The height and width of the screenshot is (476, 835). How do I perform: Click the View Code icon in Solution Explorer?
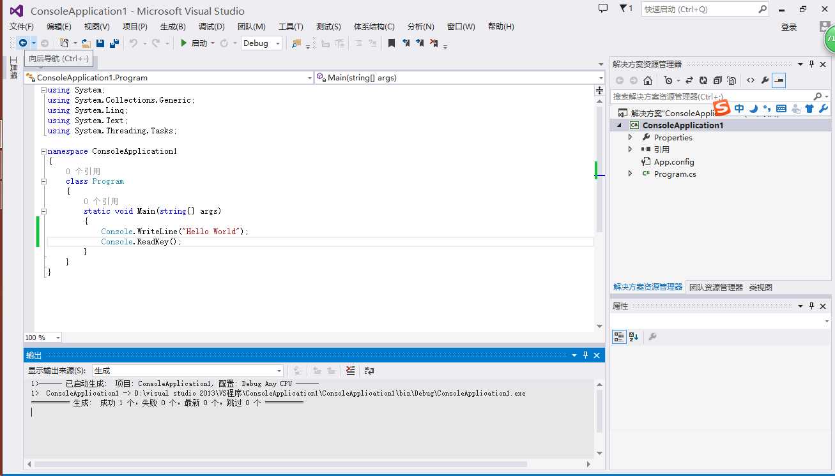click(751, 80)
